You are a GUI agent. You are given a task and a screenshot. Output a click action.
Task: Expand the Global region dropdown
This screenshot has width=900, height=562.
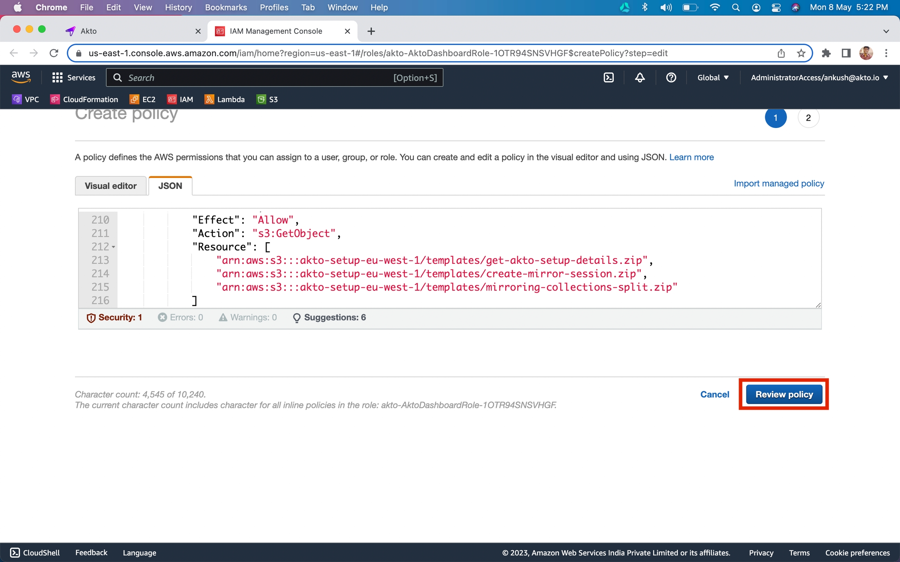(x=713, y=78)
